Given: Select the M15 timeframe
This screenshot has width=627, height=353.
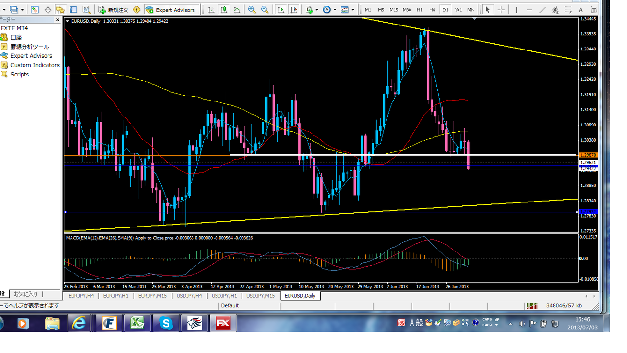Looking at the screenshot, I should [394, 10].
